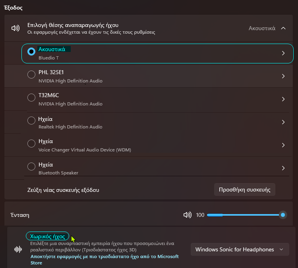Select the Ηχεία Voice Changer Virtual Audio radio button
This screenshot has height=268, width=298.
(x=31, y=144)
